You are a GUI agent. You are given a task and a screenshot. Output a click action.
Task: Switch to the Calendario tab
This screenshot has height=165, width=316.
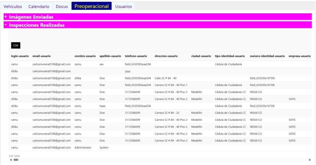[39, 6]
